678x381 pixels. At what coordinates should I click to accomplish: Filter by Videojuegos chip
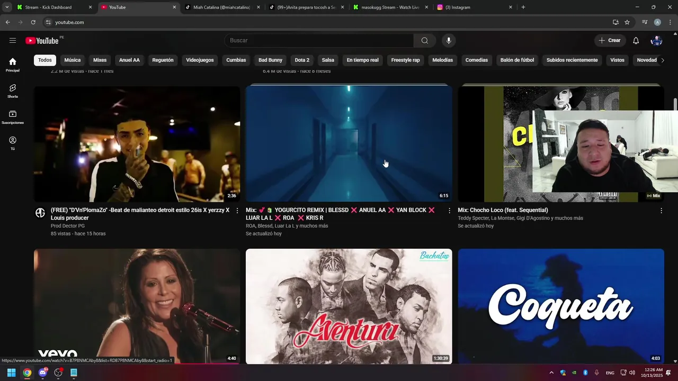(200, 60)
